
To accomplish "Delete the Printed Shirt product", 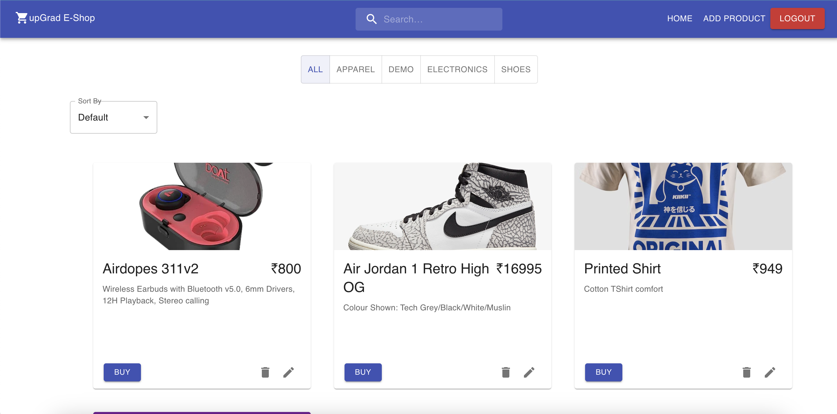I will 746,372.
